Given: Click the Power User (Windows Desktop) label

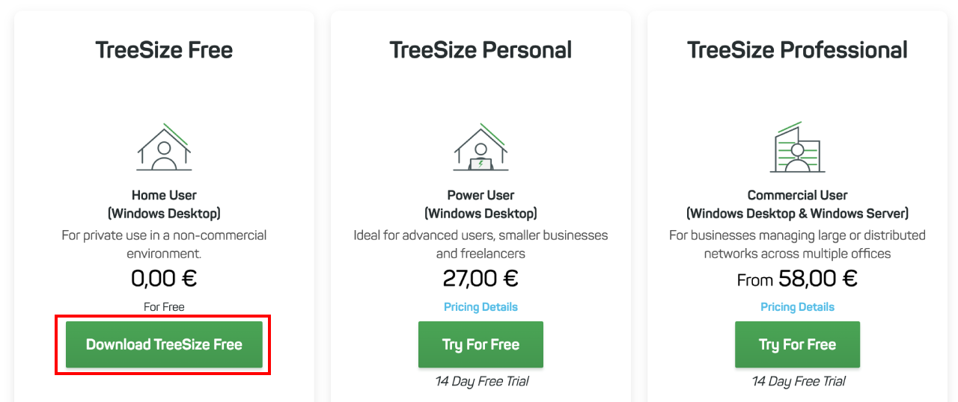Looking at the screenshot, I should point(480,204).
